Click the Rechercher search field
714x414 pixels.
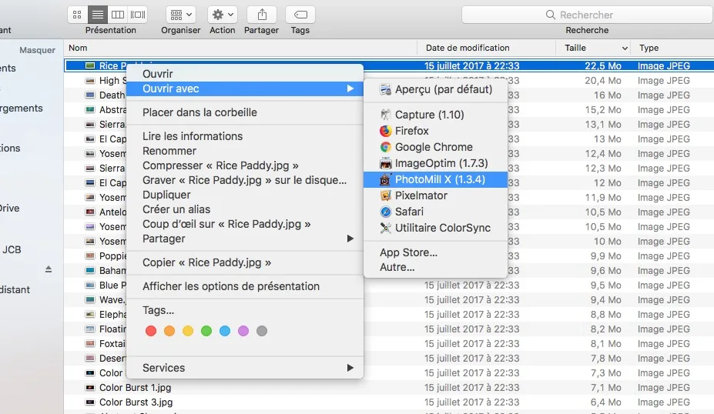click(587, 15)
